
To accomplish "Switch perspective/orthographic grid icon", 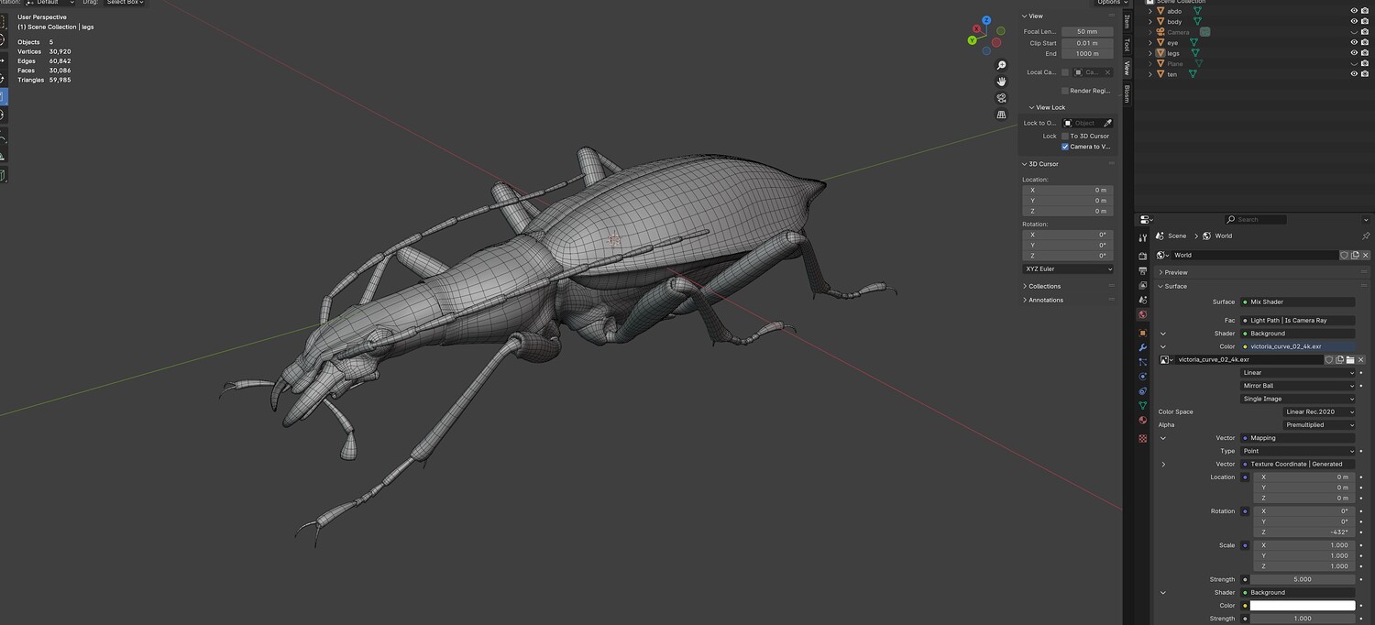I will (x=1001, y=115).
